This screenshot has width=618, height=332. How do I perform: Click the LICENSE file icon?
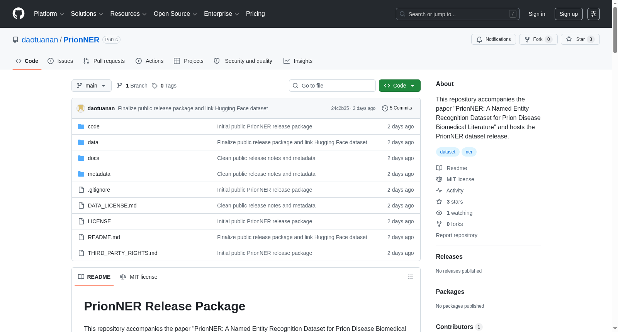[x=81, y=221]
